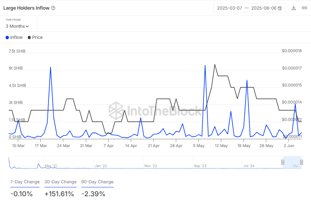Grab the left handle of range navigator
This screenshot has height=204, width=311.
pos(283,162)
